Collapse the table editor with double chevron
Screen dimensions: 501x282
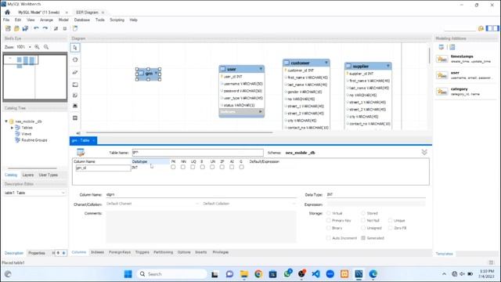(x=424, y=152)
